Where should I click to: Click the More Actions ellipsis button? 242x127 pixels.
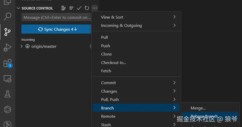tap(95, 8)
